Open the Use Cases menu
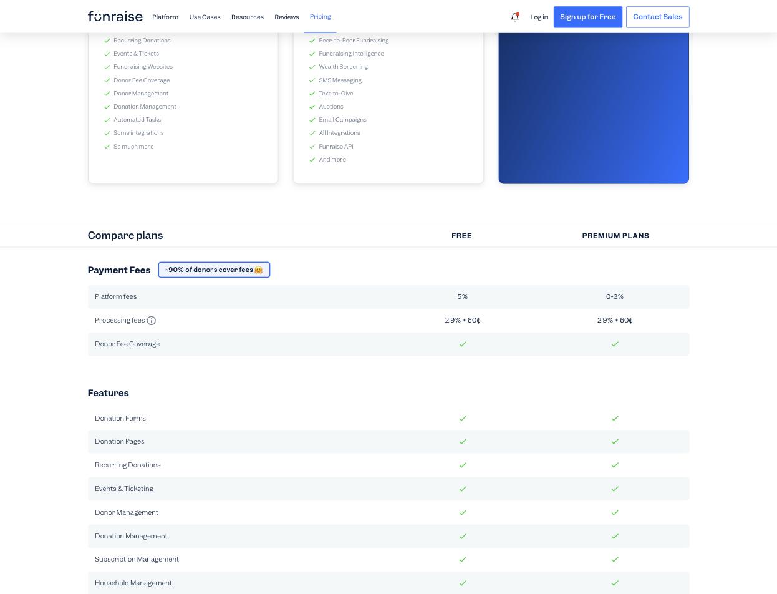This screenshot has width=777, height=594. 205,17
